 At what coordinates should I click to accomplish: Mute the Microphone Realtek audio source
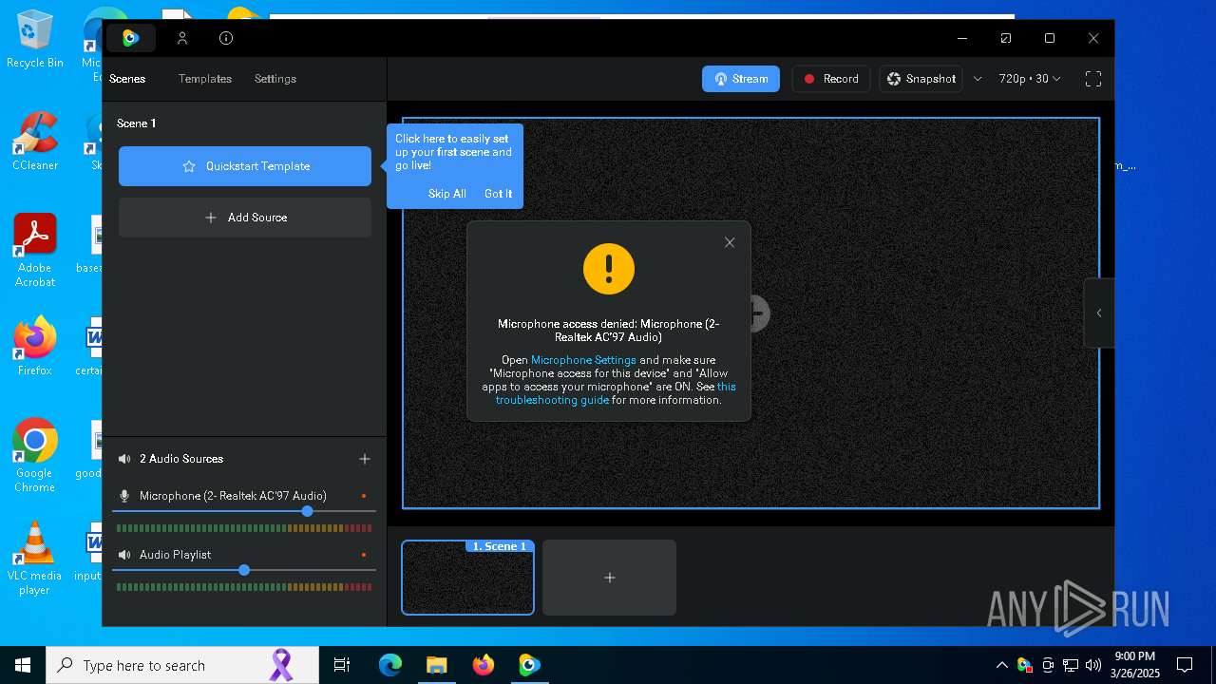coord(124,496)
